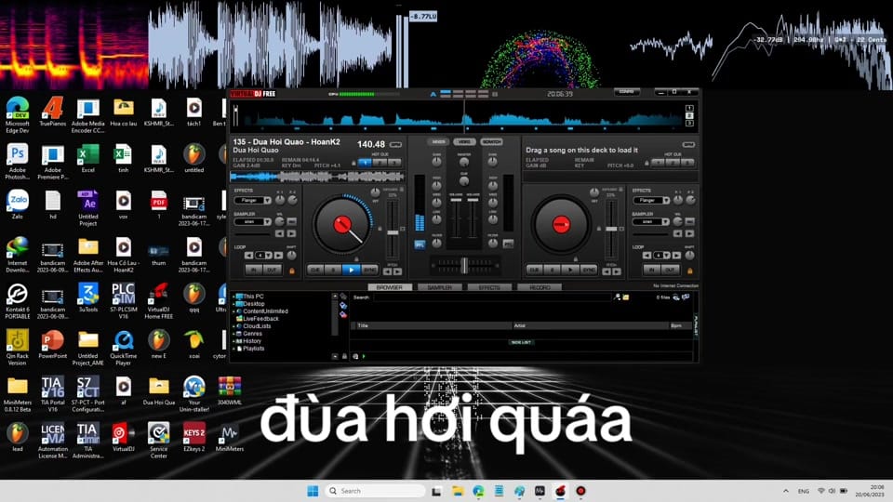Trigger hot cue 2 on left deck
This screenshot has width=893, height=502.
pos(379,162)
